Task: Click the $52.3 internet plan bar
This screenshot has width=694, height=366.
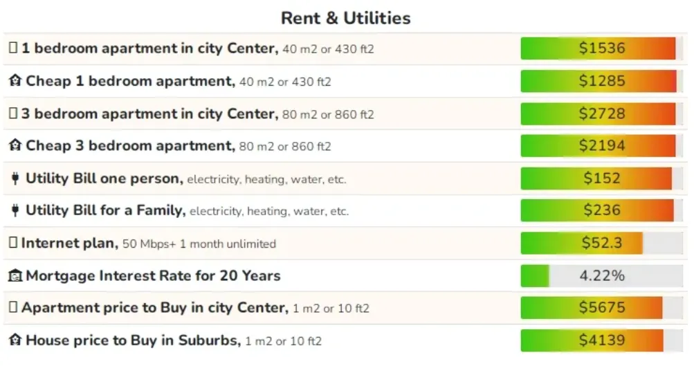Action: point(602,243)
